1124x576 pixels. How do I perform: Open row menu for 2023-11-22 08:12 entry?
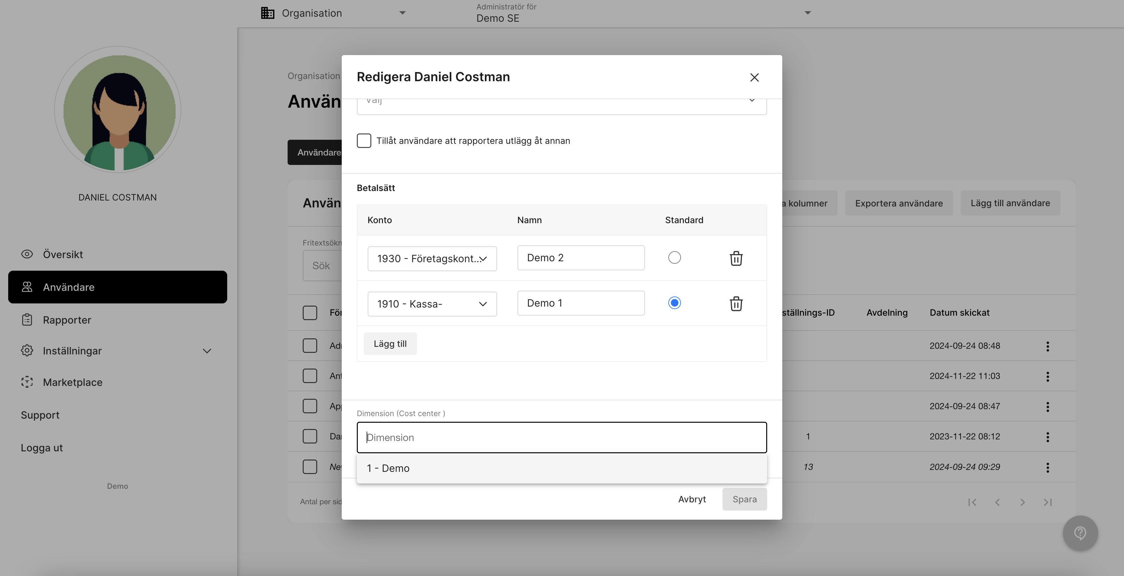point(1048,437)
